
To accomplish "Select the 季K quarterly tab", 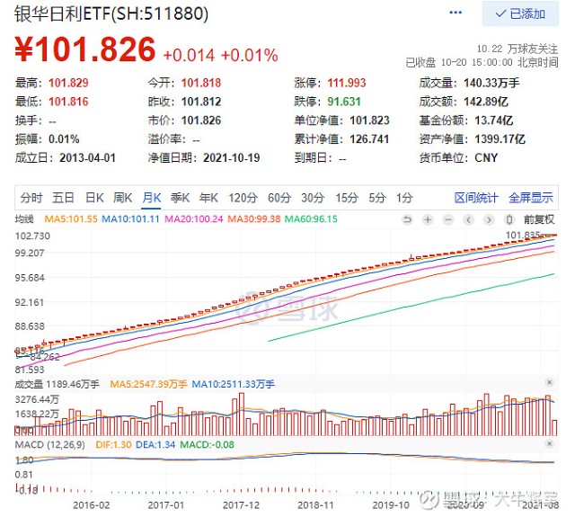I will [x=181, y=198].
